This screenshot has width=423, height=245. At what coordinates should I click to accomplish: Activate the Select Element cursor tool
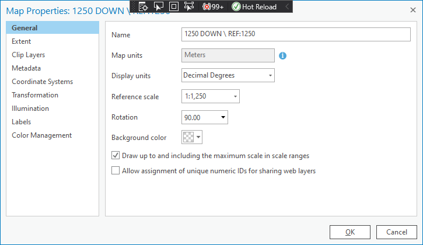click(x=158, y=6)
